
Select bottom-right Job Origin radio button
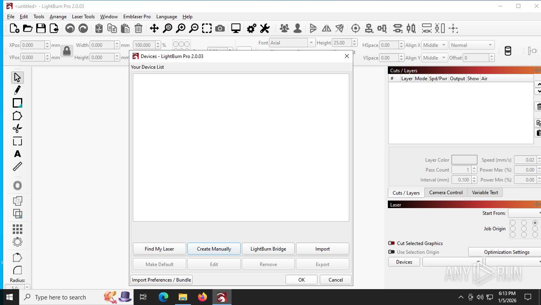pos(535,235)
